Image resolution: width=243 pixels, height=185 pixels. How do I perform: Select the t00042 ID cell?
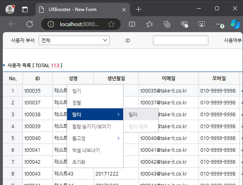37,162
